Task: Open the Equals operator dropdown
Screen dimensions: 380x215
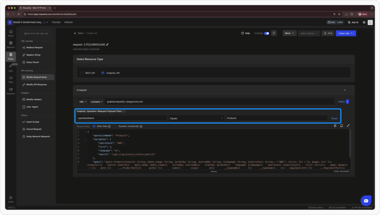Action: [196, 118]
